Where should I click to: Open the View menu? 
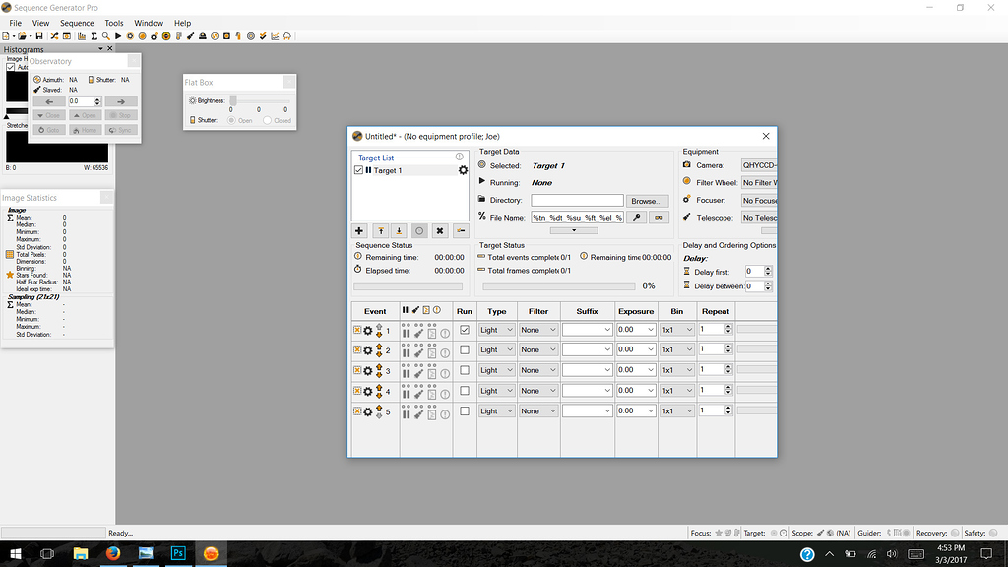point(40,23)
